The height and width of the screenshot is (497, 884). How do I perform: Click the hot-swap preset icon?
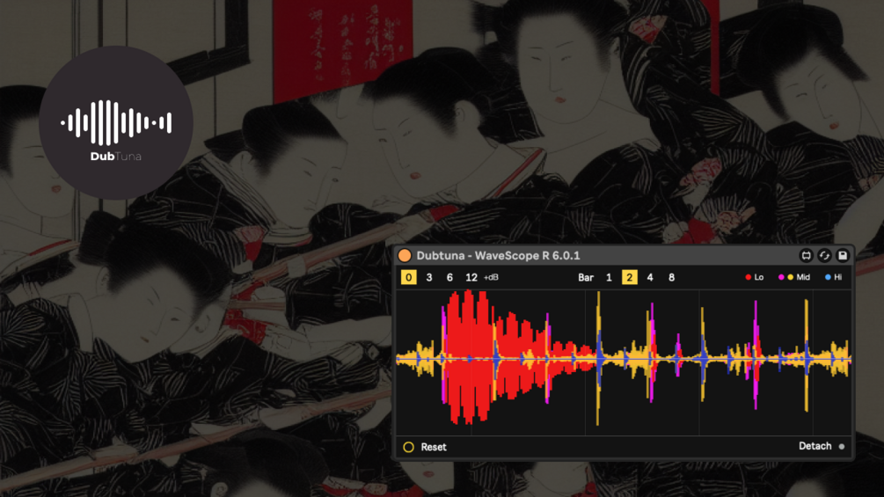click(807, 255)
